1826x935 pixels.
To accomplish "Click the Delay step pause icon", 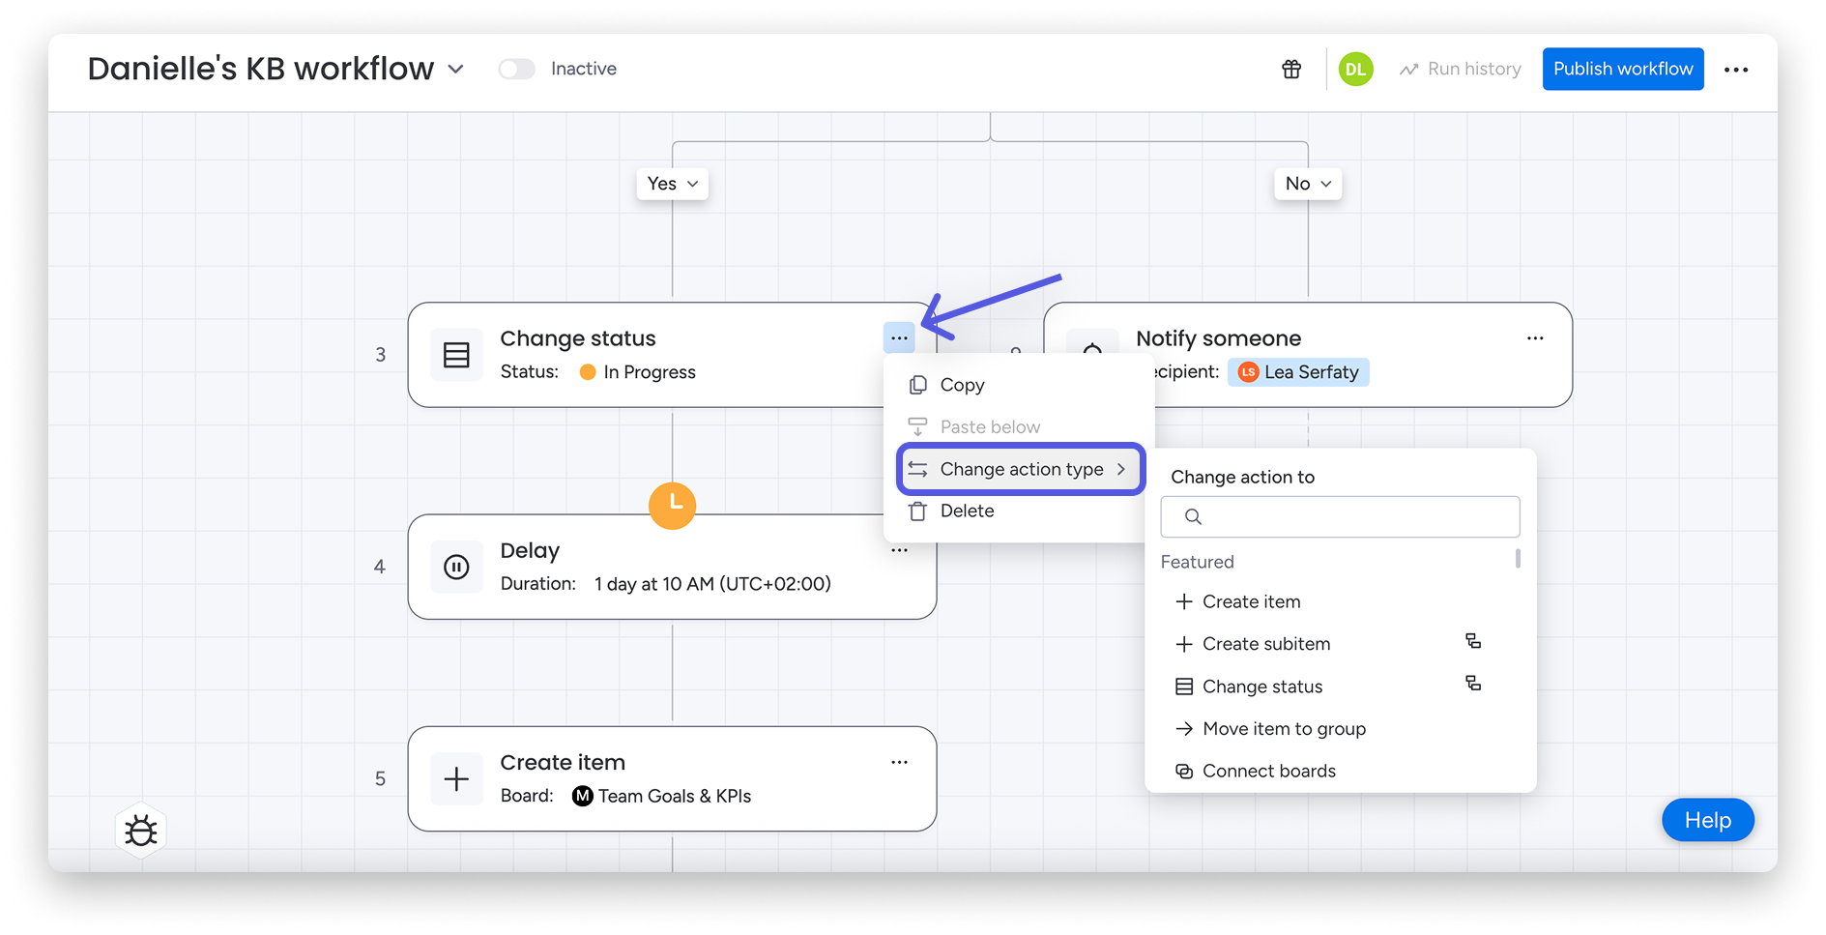I will [456, 567].
